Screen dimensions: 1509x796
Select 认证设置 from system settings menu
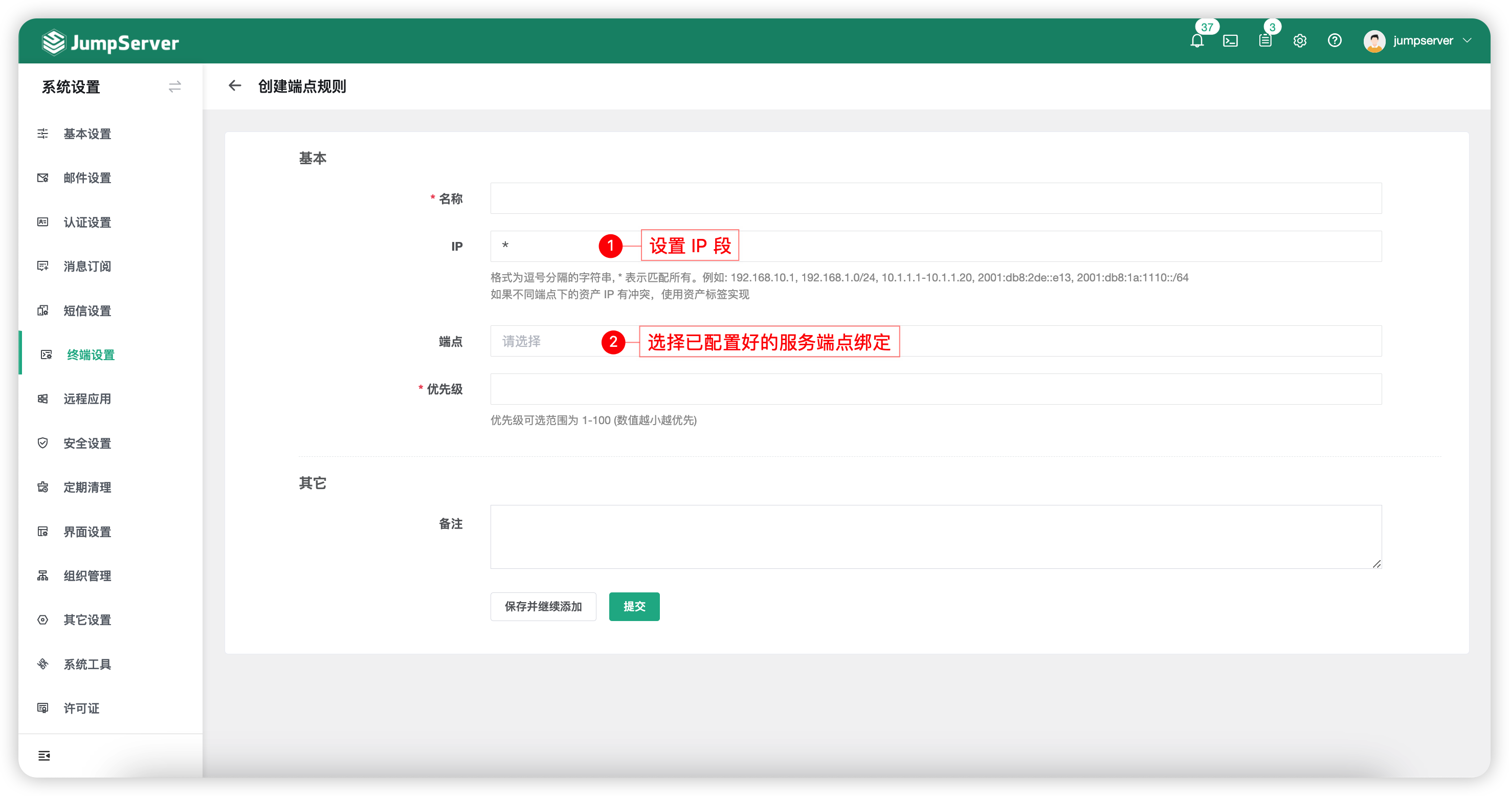pos(86,222)
